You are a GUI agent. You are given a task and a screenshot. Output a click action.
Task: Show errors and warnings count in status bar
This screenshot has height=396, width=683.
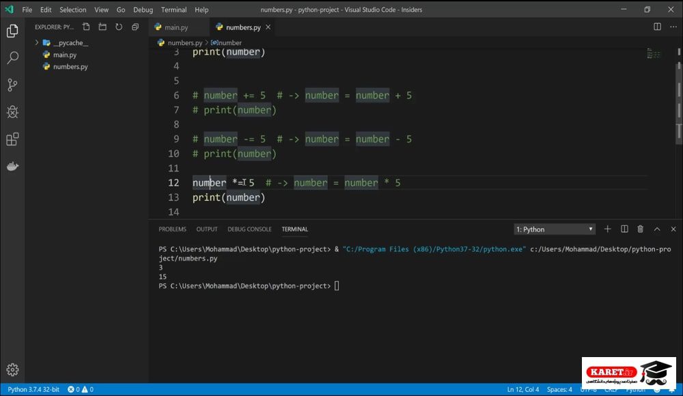click(x=81, y=389)
